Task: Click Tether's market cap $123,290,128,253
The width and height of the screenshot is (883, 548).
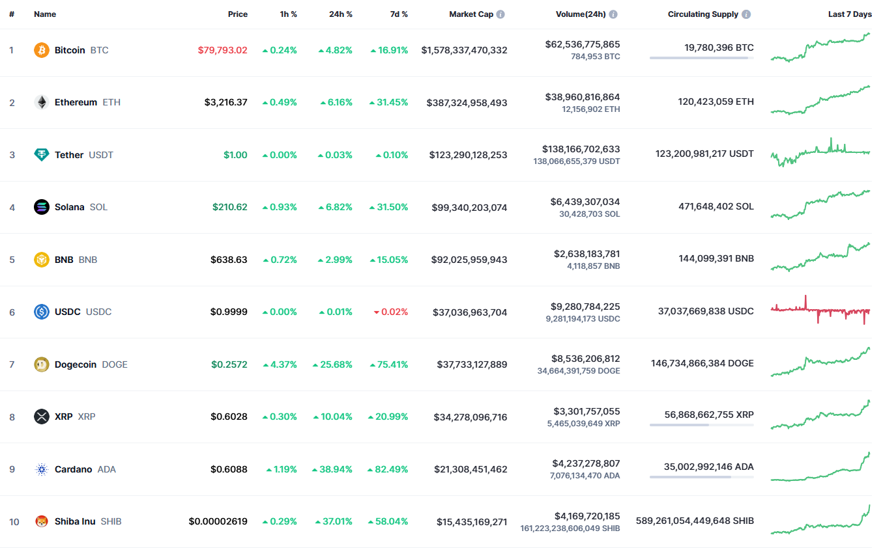Action: point(469,155)
